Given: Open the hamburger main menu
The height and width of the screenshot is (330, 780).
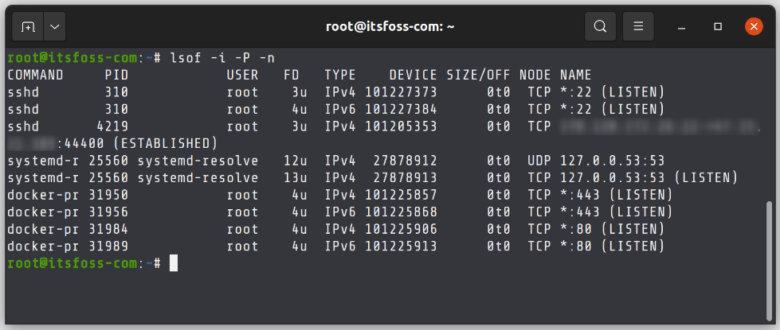Looking at the screenshot, I should (x=638, y=26).
